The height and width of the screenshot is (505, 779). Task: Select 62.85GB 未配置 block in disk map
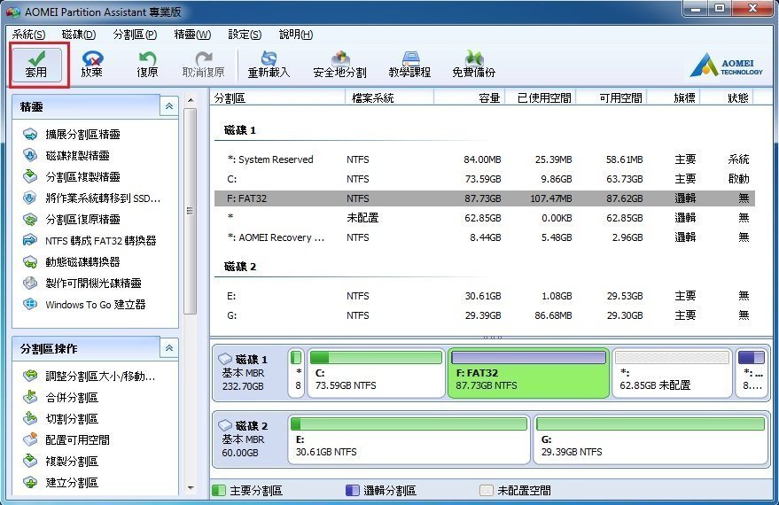coord(672,373)
